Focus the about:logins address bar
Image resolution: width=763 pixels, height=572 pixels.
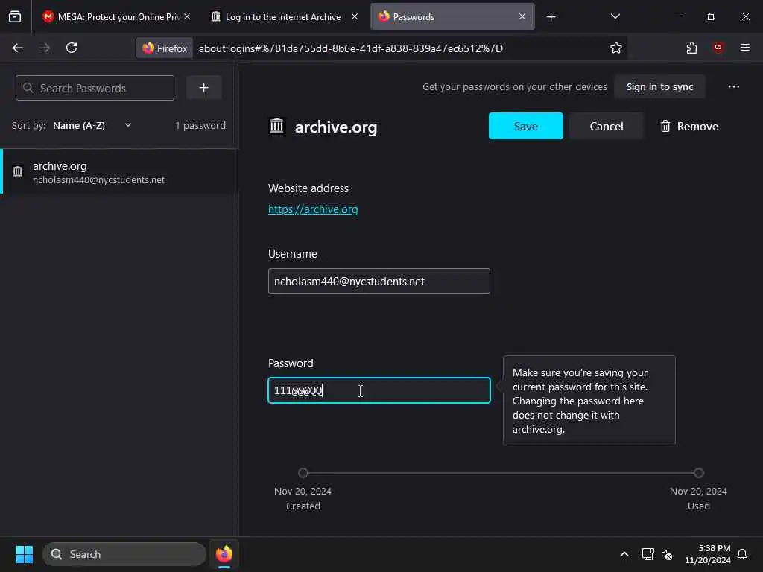399,48
